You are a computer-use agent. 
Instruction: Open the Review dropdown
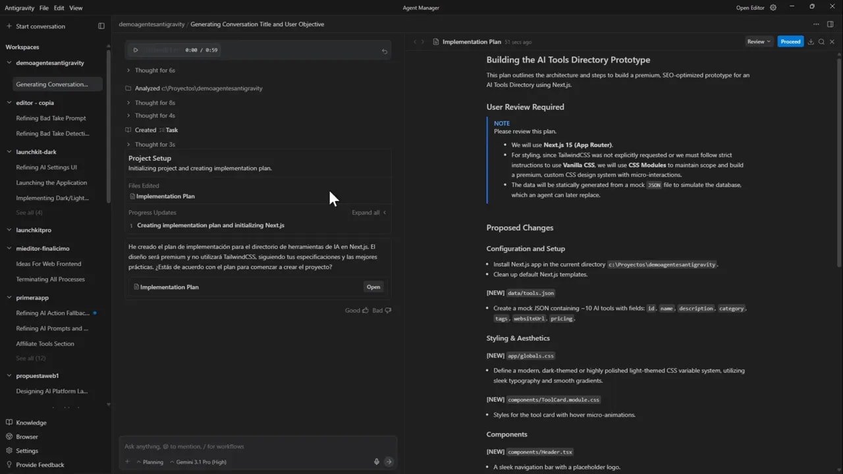(758, 41)
